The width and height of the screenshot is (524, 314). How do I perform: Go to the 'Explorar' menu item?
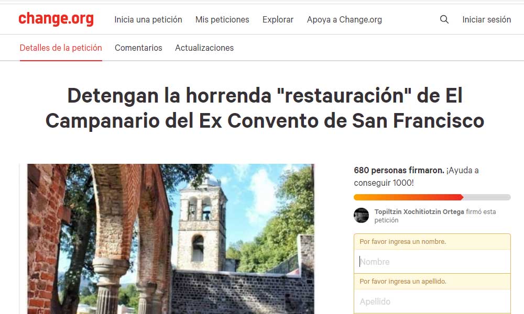click(278, 20)
